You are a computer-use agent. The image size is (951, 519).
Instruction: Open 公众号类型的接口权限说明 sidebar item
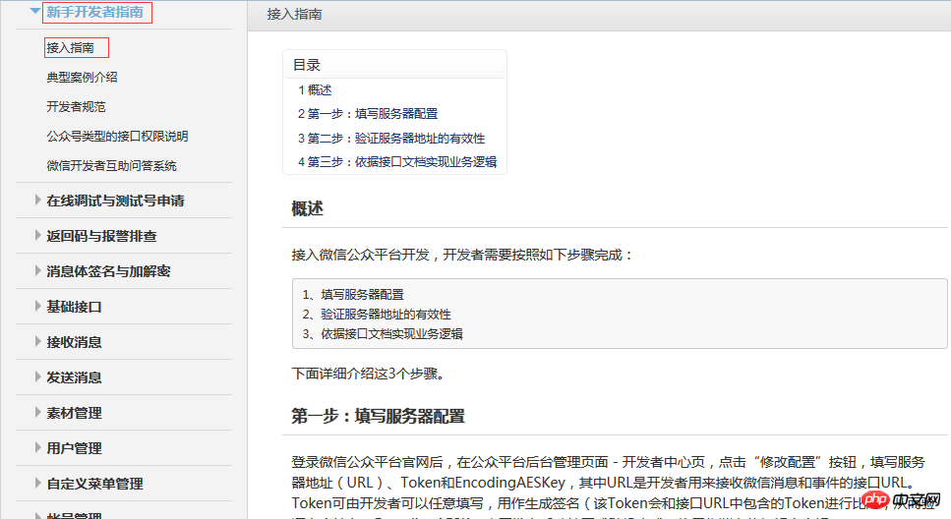(x=117, y=136)
